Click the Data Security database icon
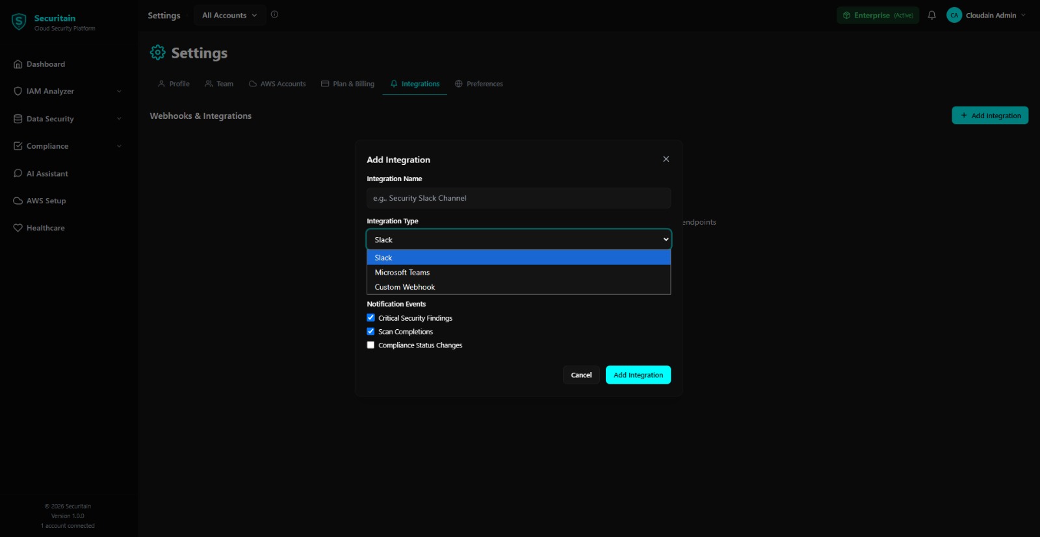 [18, 119]
